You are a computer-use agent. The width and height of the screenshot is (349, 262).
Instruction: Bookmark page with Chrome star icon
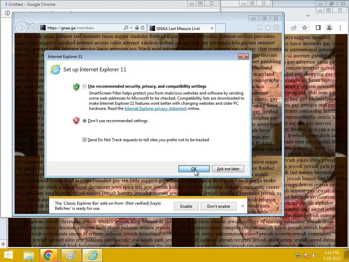[x=305, y=28]
